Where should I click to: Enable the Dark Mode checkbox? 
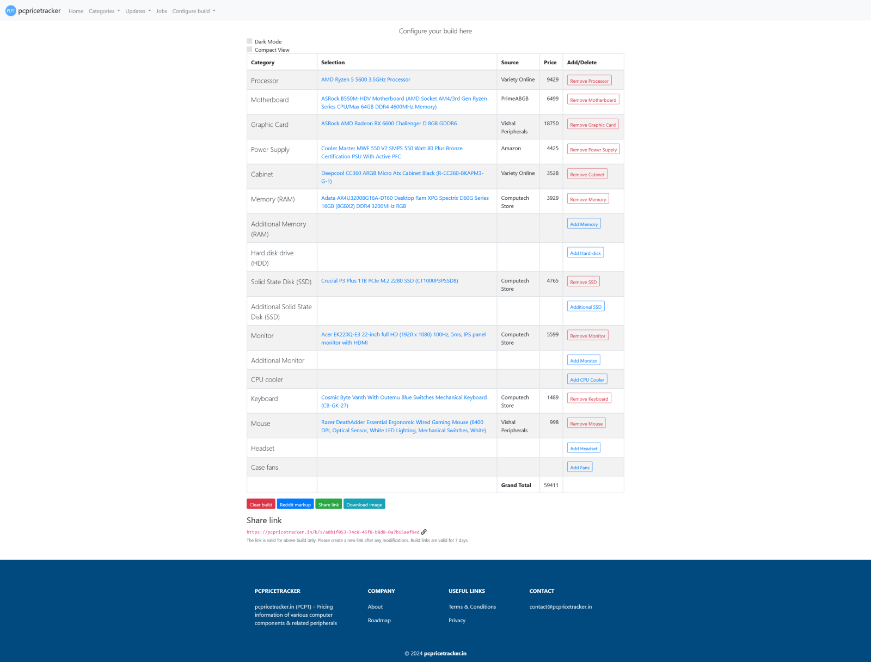click(x=249, y=41)
